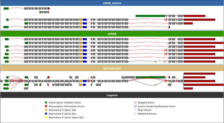Collapse the SpliceGraph section header
224x123 pixels.
(112, 68)
